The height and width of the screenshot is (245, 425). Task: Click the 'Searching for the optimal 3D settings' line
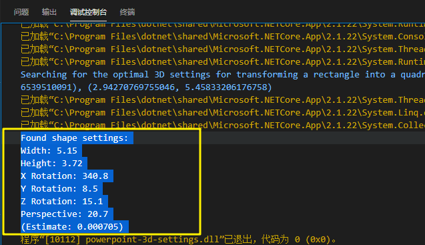pyautogui.click(x=223, y=74)
